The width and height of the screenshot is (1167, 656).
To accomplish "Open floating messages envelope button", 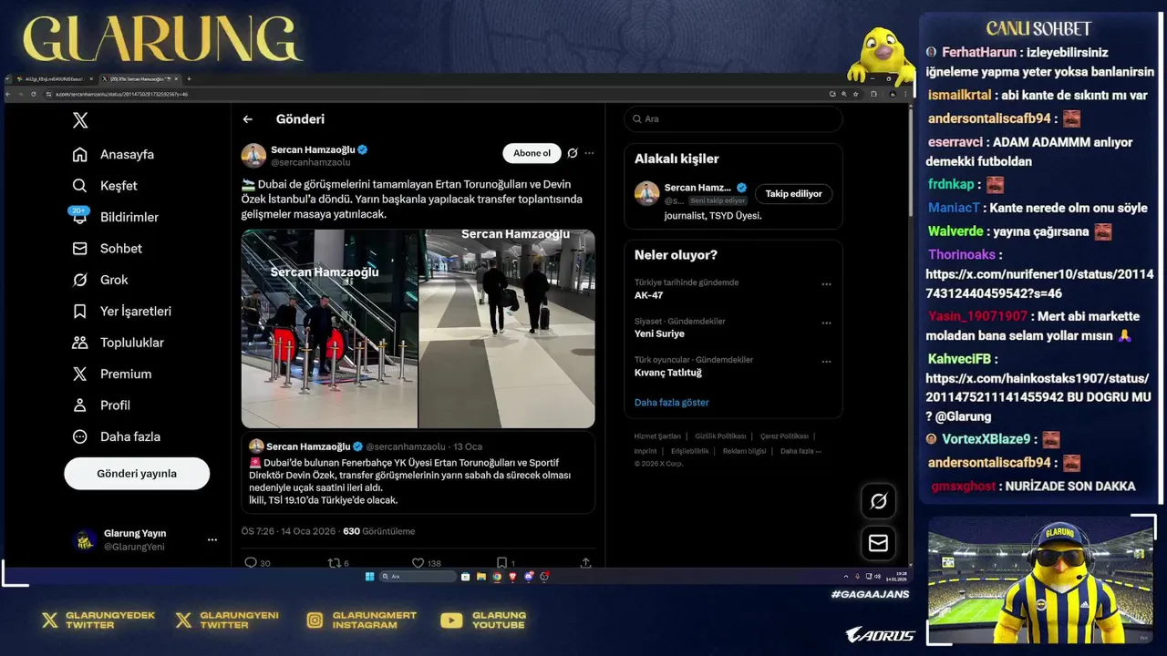I will click(879, 543).
